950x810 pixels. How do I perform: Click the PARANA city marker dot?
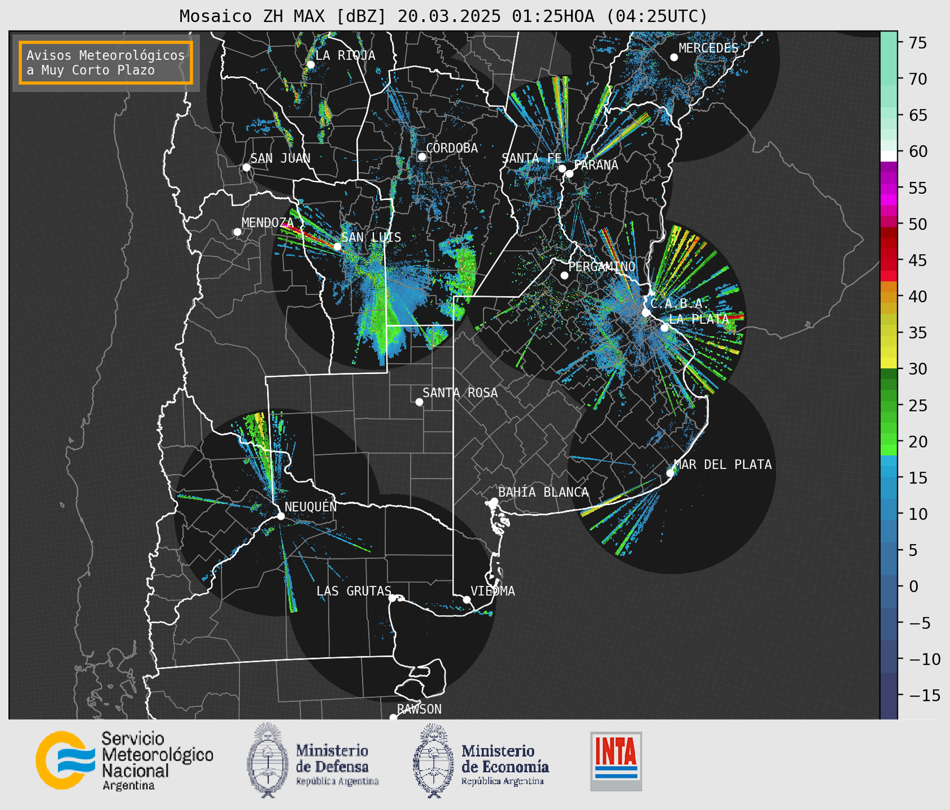(x=569, y=173)
